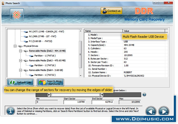
Task: Click the End Sector input field
Action: [103, 102]
